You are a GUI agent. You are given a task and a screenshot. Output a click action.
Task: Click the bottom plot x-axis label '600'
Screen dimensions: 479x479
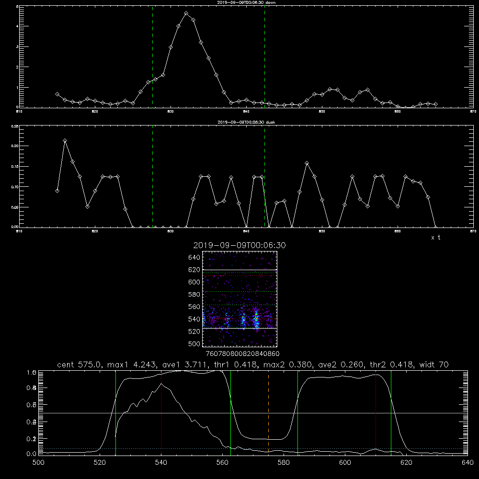point(345,463)
